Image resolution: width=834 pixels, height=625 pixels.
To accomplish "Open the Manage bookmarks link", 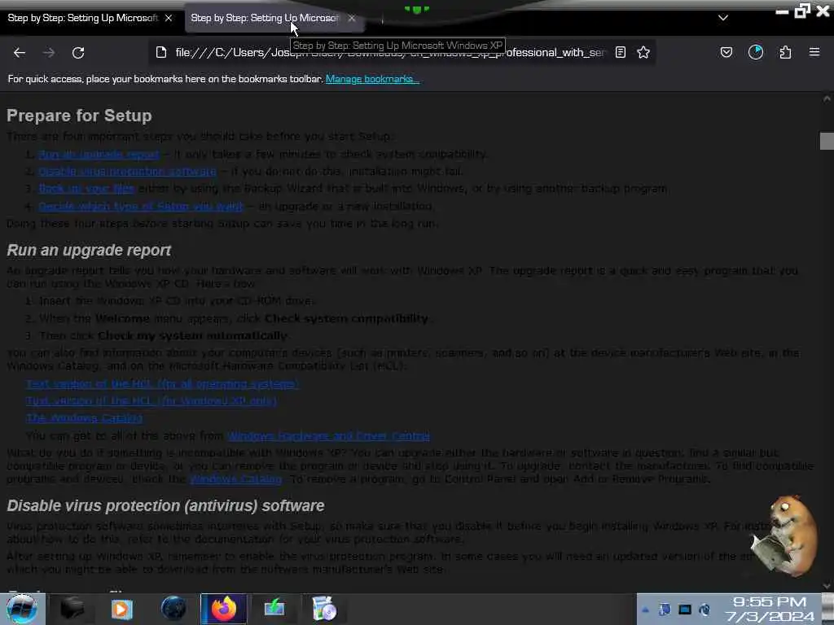I will (372, 79).
